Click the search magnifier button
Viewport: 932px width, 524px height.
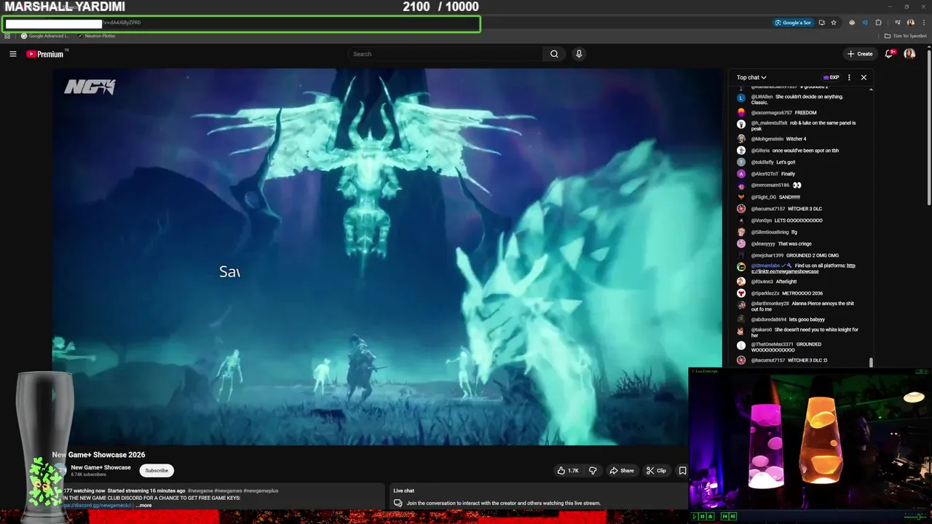[x=554, y=54]
